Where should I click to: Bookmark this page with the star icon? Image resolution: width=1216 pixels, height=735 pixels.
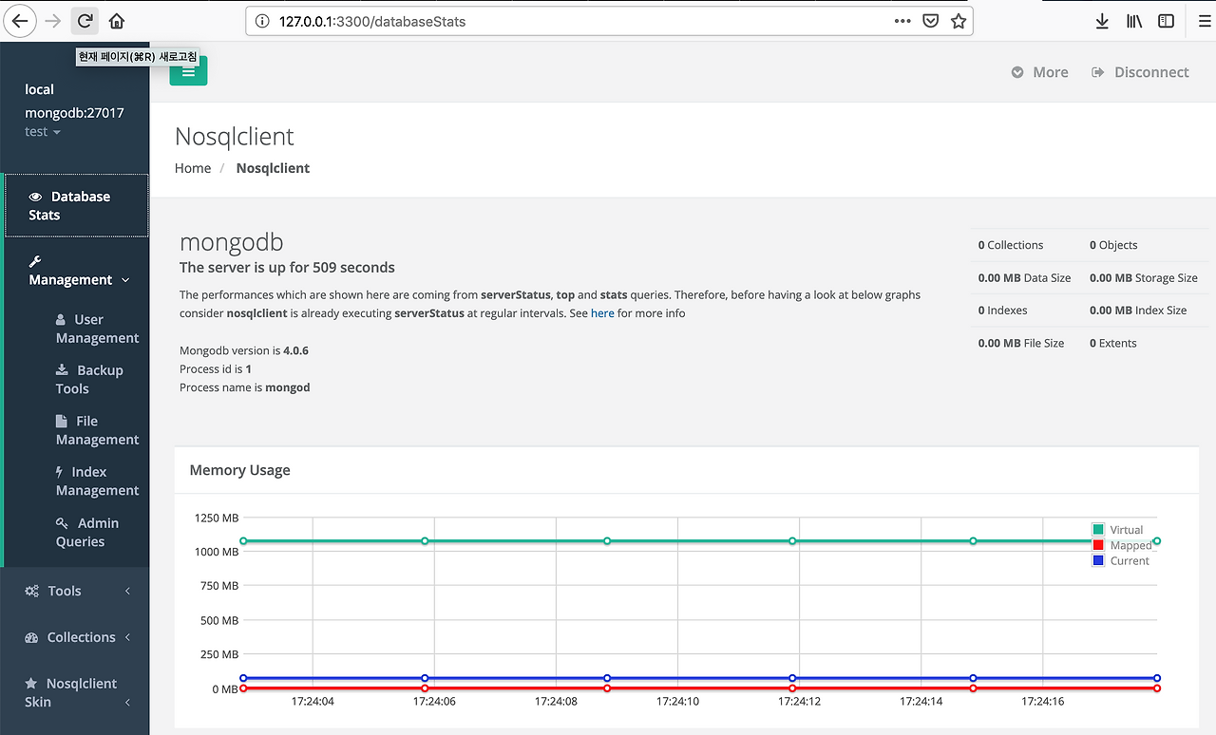point(959,21)
